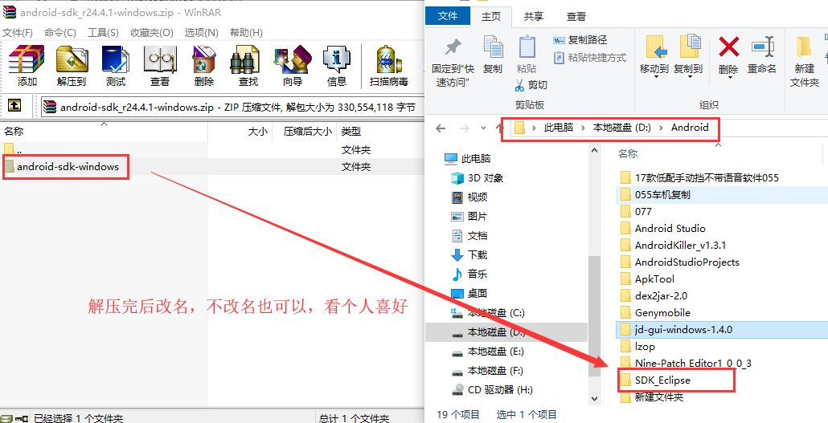
Task: Click the New Folder (新建文件夹) ribbon icon
Action: 804,47
